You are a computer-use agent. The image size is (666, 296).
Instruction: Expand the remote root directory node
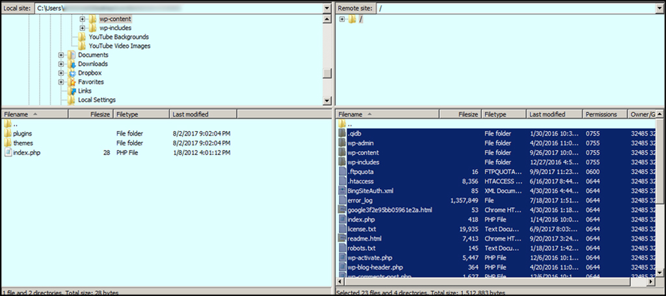click(342, 19)
